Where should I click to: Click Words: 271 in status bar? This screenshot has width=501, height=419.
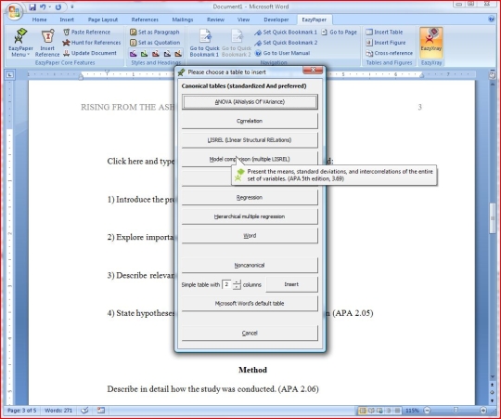[58, 411]
